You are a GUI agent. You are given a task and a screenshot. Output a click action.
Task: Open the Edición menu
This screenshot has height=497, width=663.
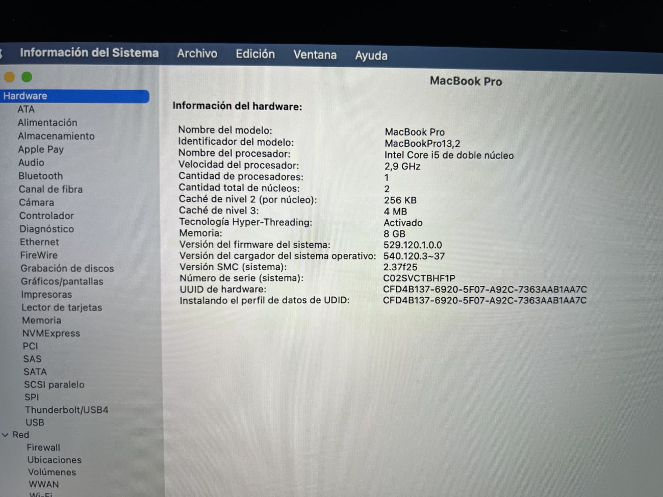tap(255, 54)
